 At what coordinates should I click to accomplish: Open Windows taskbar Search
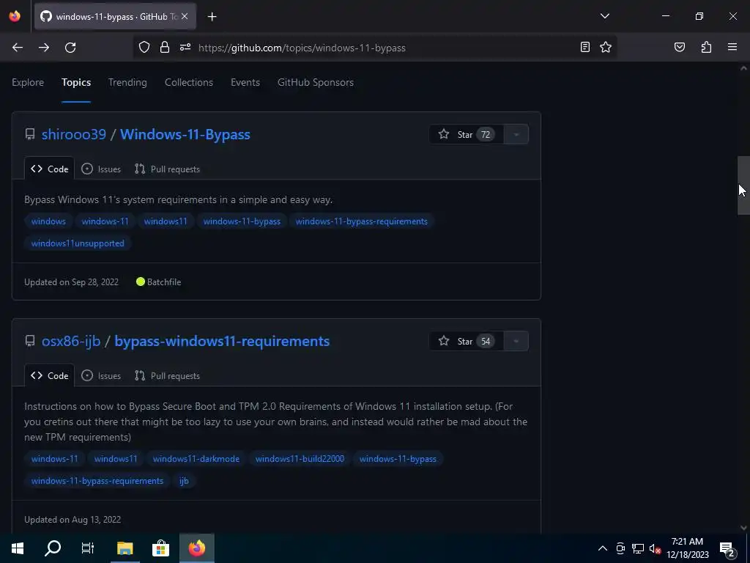pyautogui.click(x=53, y=548)
